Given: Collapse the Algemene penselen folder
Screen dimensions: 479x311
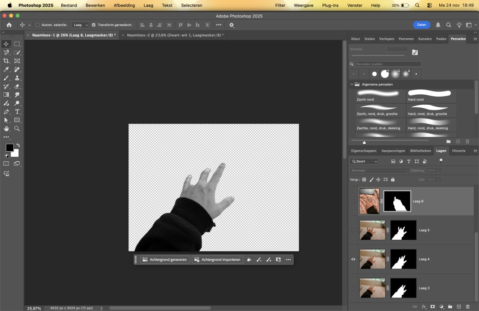Looking at the screenshot, I should (x=352, y=84).
